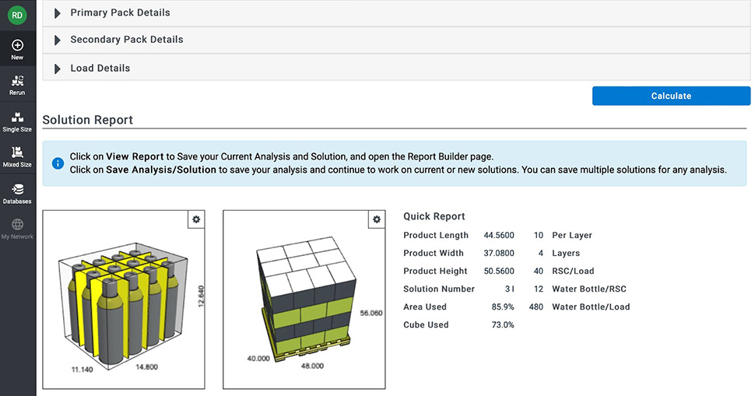Screen dimensions: 755x396
Task: Select the Single Size icon
Action: point(17,117)
